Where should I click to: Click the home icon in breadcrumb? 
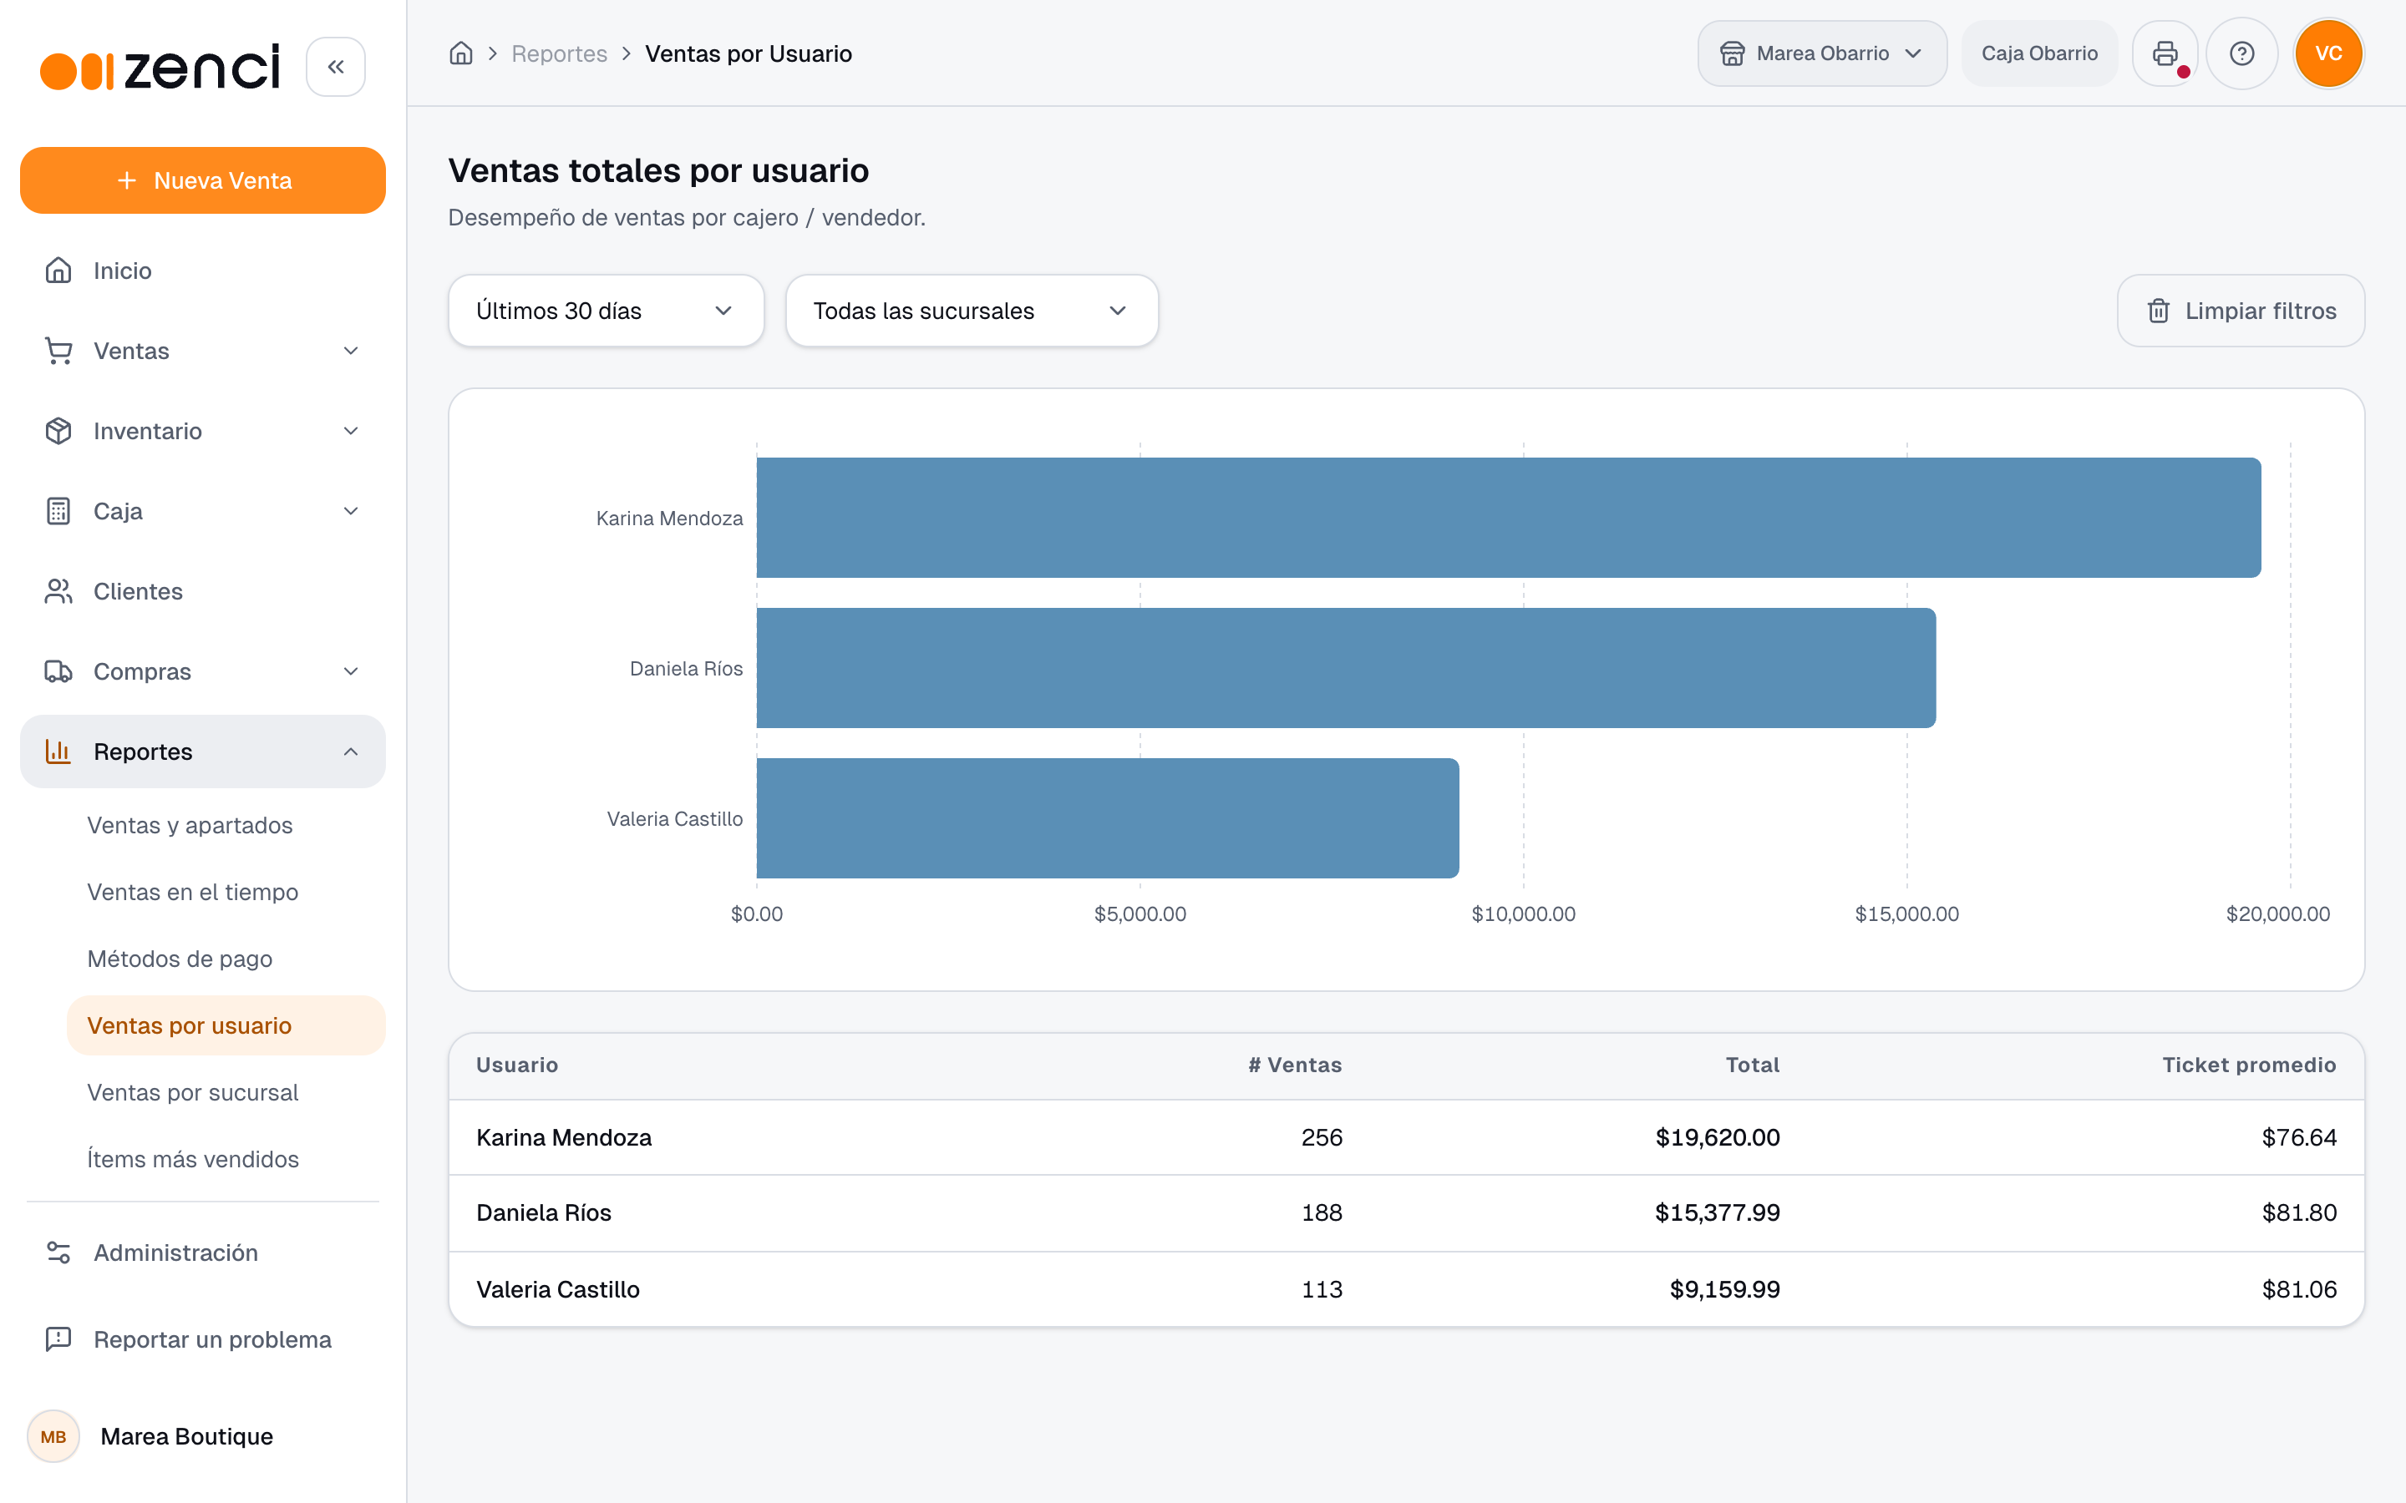[x=460, y=53]
